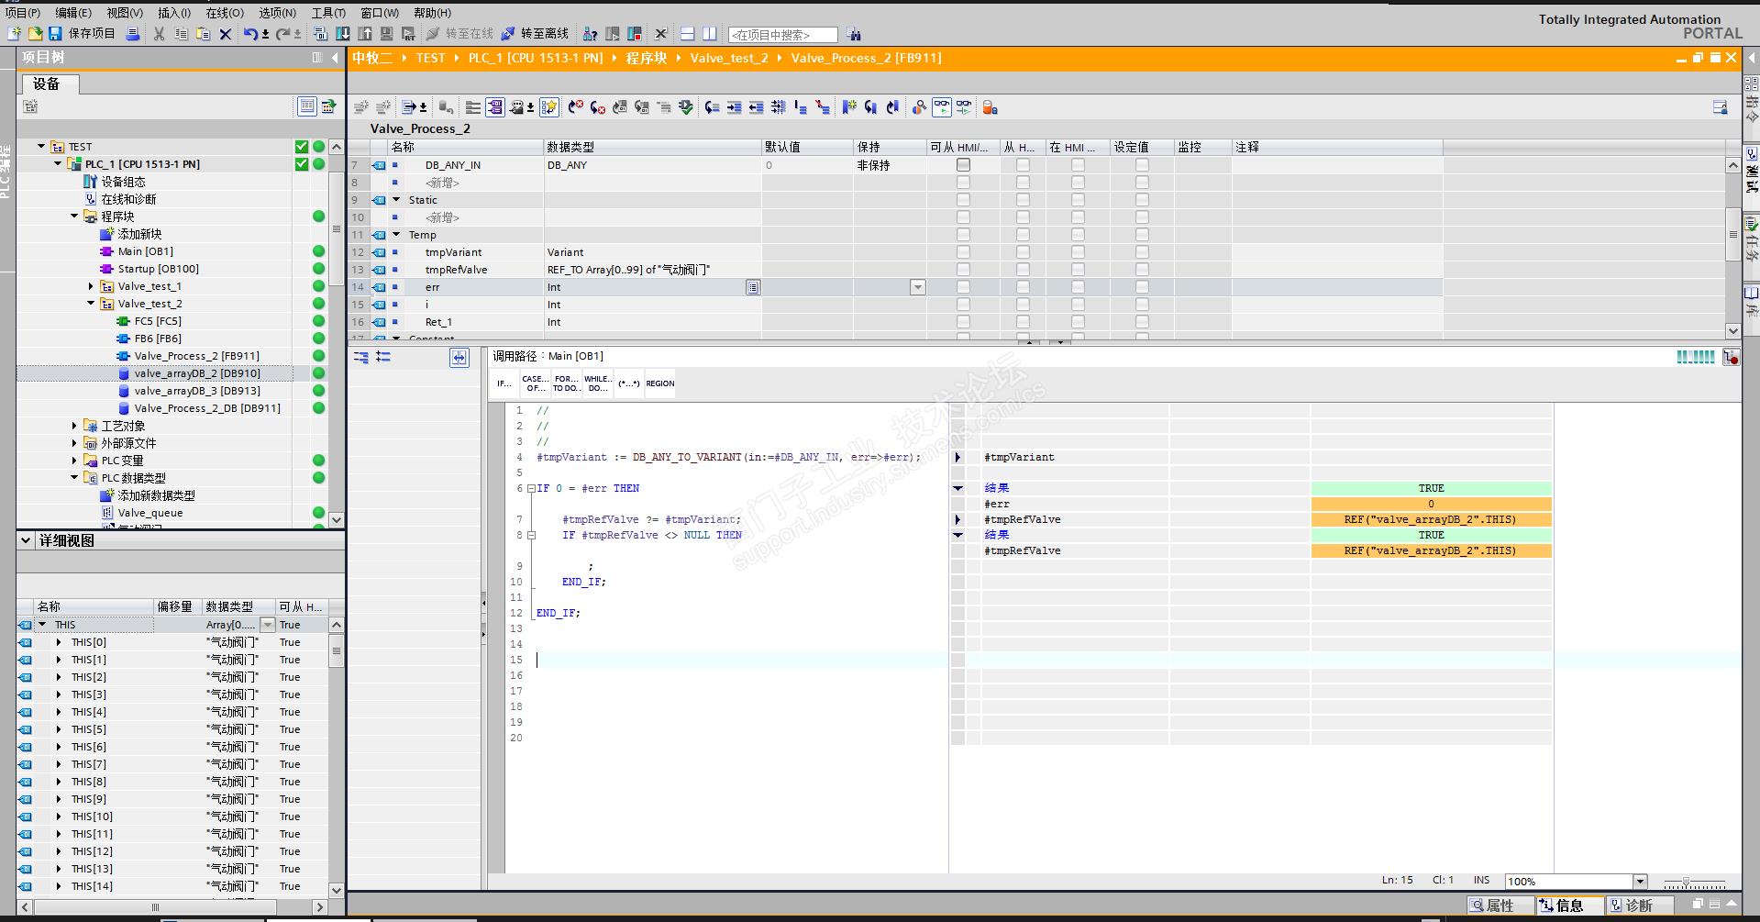Collapse the Valve_test_2 folder

coord(91,304)
